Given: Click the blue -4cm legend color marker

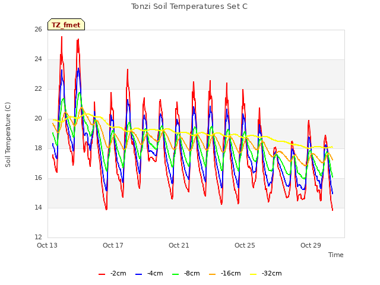Looking at the screenshot, I should pyautogui.click(x=138, y=274).
